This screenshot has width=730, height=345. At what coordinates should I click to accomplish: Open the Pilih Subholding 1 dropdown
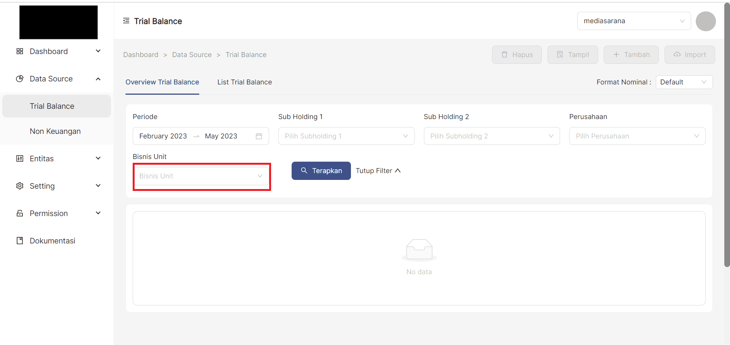pyautogui.click(x=346, y=136)
